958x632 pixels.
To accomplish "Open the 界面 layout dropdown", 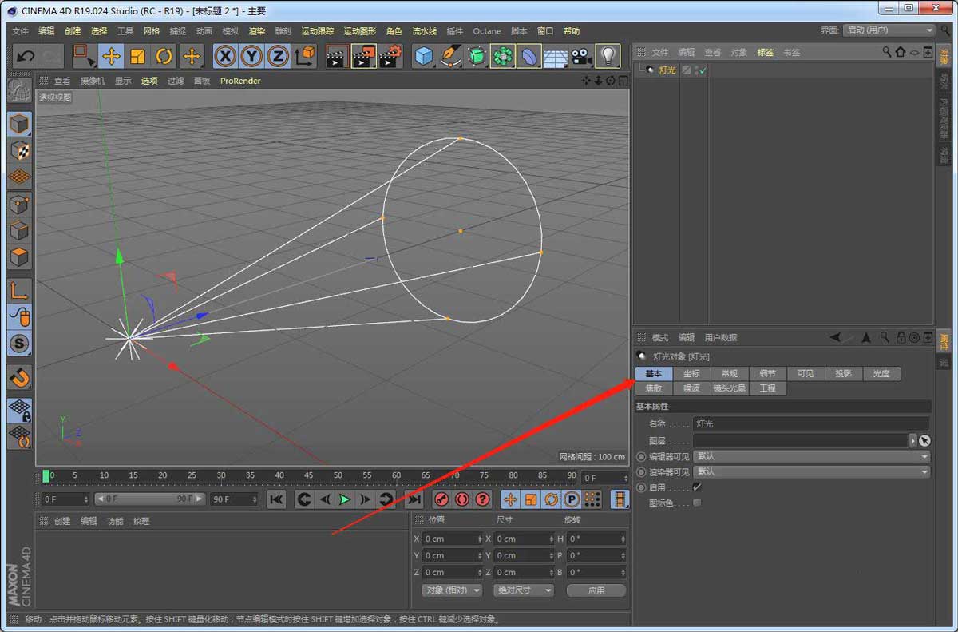I will pyautogui.click(x=889, y=30).
